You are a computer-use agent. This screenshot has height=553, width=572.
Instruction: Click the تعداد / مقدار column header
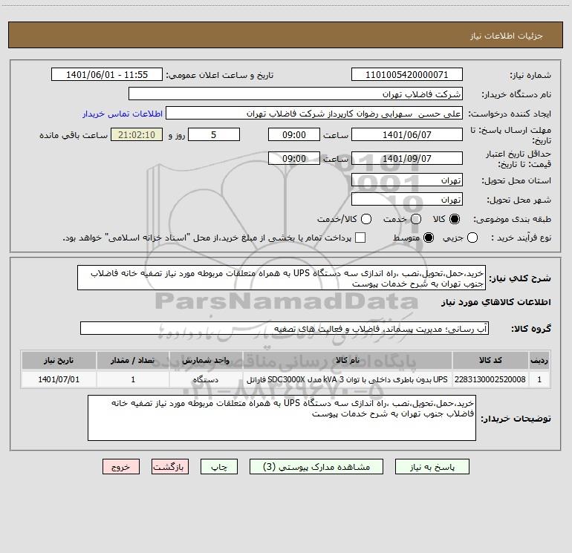(x=133, y=360)
